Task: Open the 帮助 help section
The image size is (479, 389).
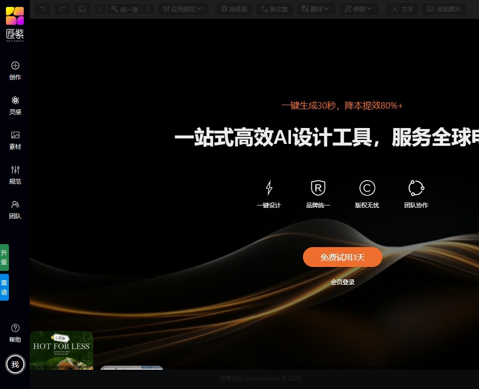Action: (15, 333)
